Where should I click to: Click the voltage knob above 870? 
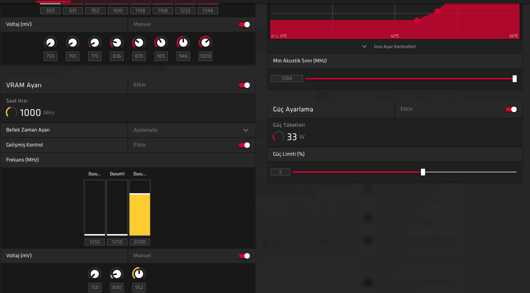tap(139, 43)
